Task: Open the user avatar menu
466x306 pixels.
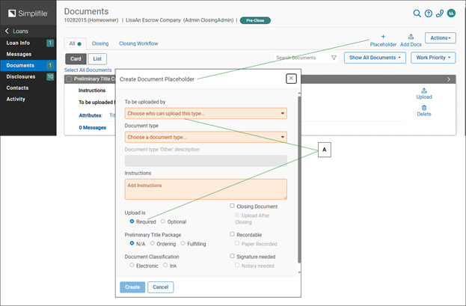Action: [x=451, y=13]
